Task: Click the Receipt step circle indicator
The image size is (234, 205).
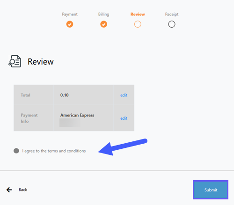Action: coord(172,24)
